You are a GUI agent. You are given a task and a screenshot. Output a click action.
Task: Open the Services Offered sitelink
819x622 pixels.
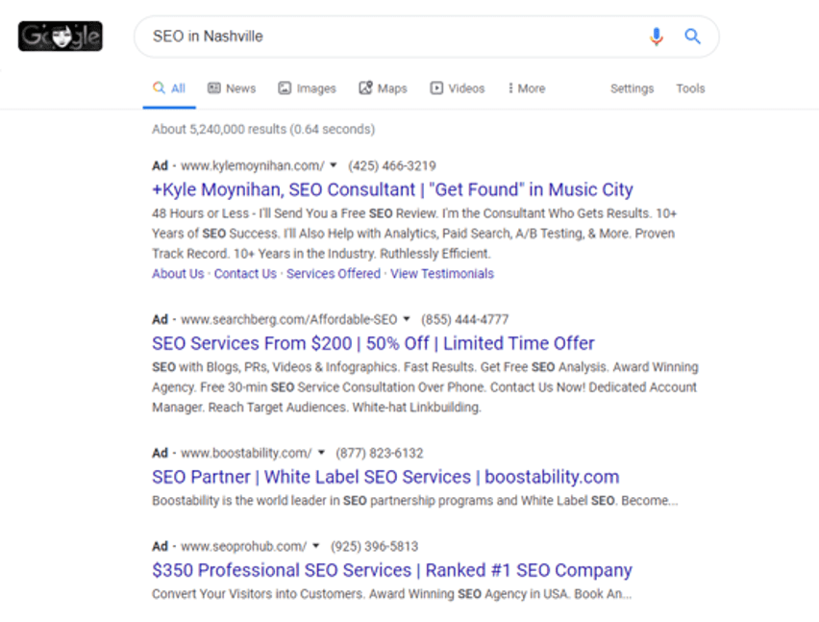coord(334,274)
